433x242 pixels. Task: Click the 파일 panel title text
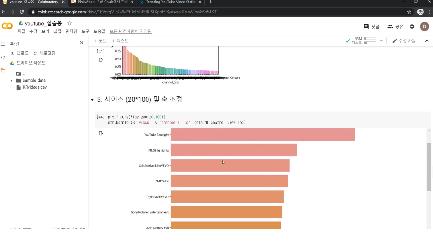[x=15, y=44]
